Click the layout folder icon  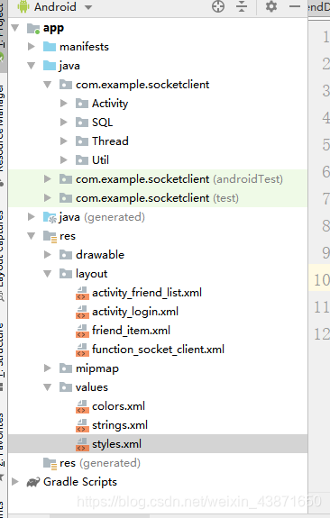pyautogui.click(x=66, y=274)
